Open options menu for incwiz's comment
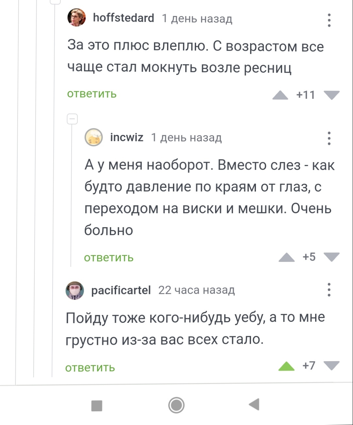This screenshot has height=425, width=353. [x=329, y=139]
